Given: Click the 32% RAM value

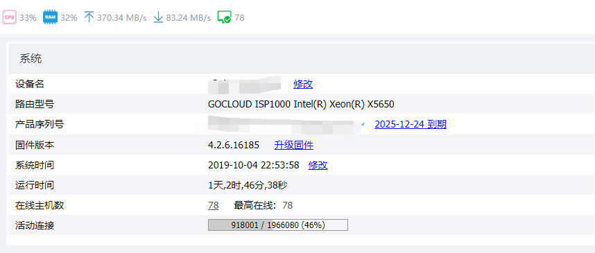Looking at the screenshot, I should pyautogui.click(x=69, y=18).
